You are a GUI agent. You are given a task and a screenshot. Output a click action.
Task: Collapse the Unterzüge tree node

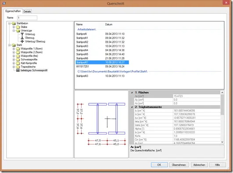click(x=14, y=31)
